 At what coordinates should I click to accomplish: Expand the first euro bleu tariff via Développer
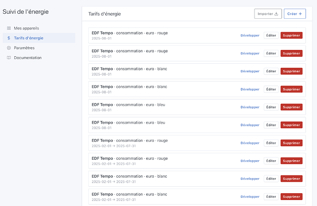tap(250, 107)
